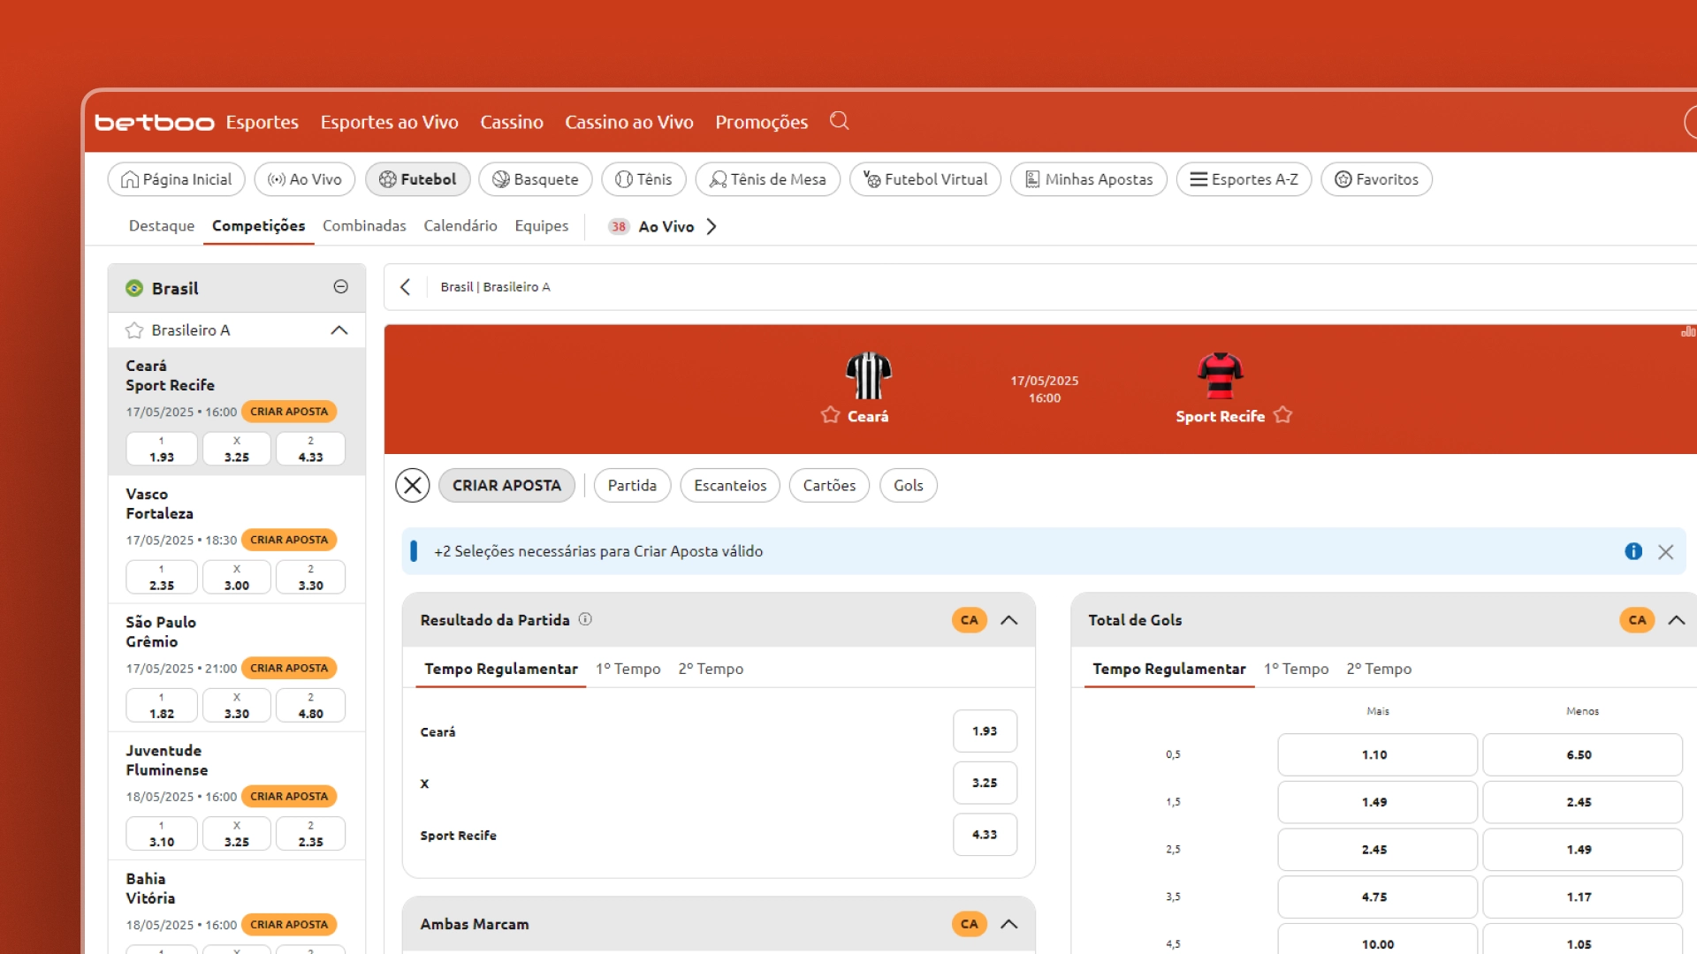Open info icon in the selections notice
The image size is (1697, 954).
pos(1633,551)
